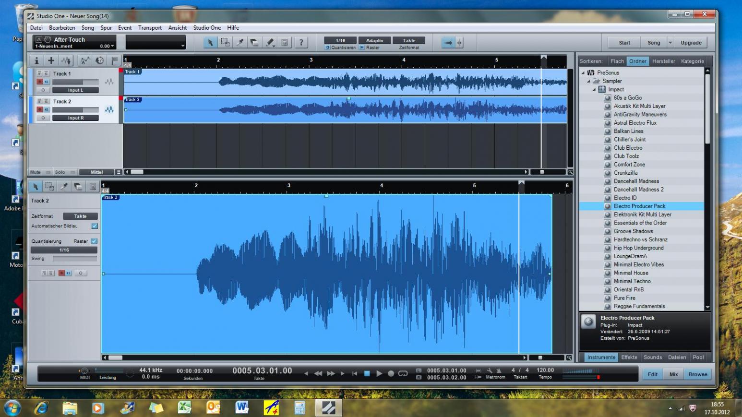Return to zero with transport button
This screenshot has width=742, height=417.
click(355, 373)
